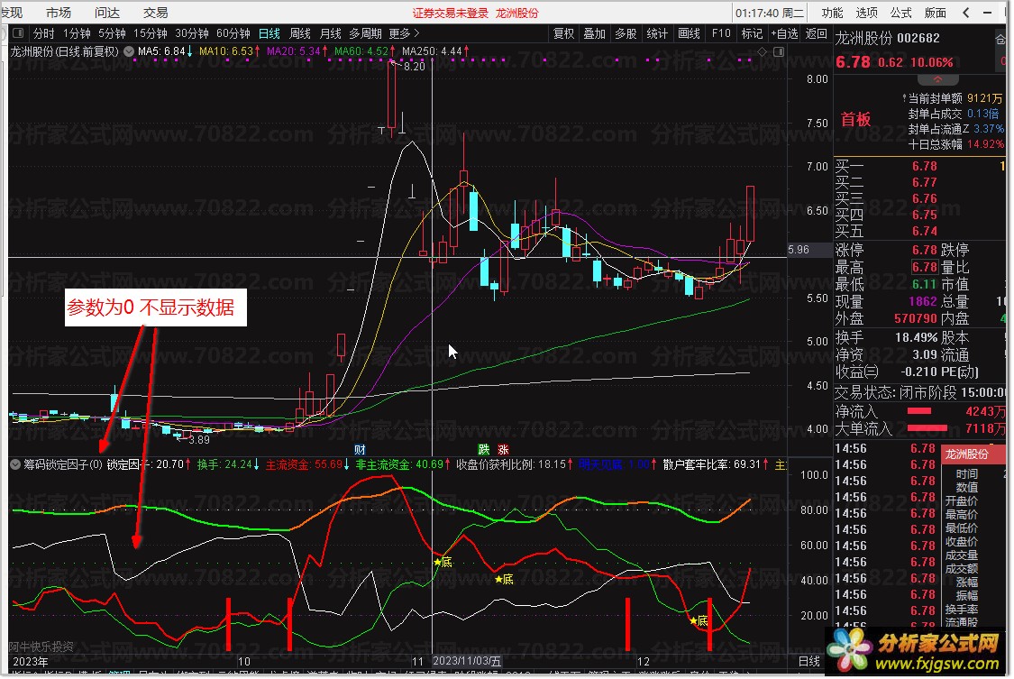Click the diamond icon at chart top right
1014x679 pixels.
(763, 51)
